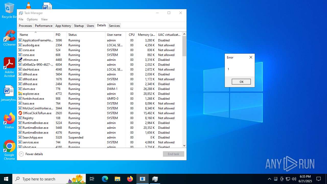Select csrss.exe with PID 608

click(x=100, y=55)
